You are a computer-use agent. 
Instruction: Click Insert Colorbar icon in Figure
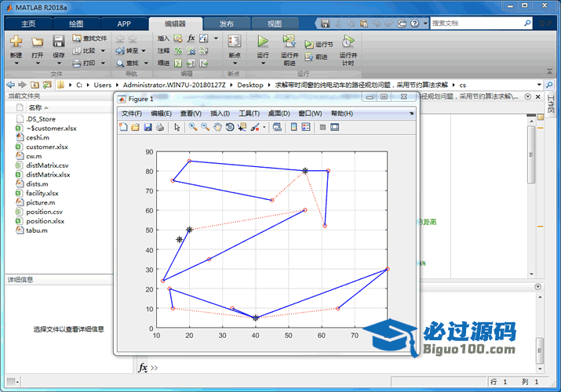[293, 127]
